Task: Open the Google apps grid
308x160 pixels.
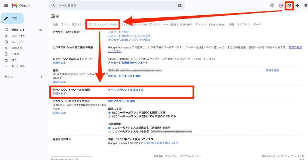Action: [x=305, y=6]
